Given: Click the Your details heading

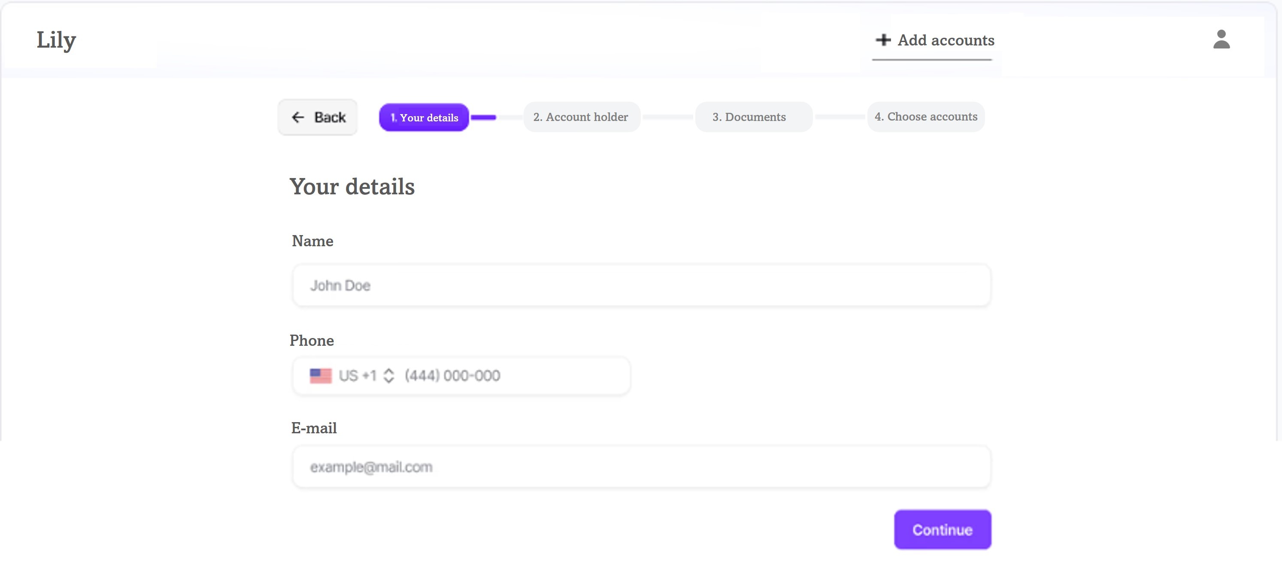Looking at the screenshot, I should 352,187.
